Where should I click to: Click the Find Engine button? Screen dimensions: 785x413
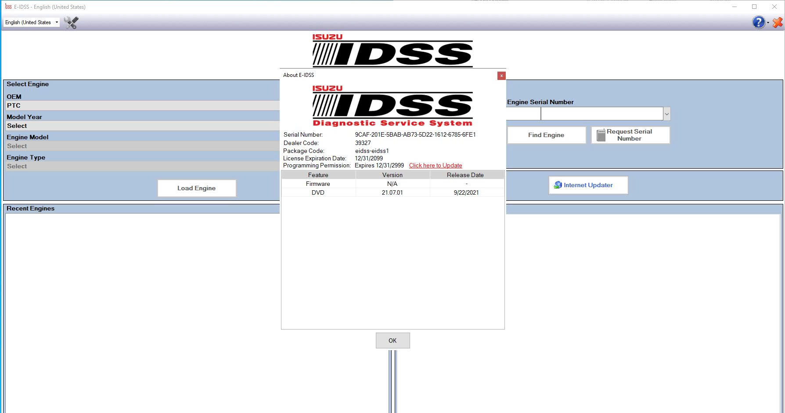click(546, 134)
